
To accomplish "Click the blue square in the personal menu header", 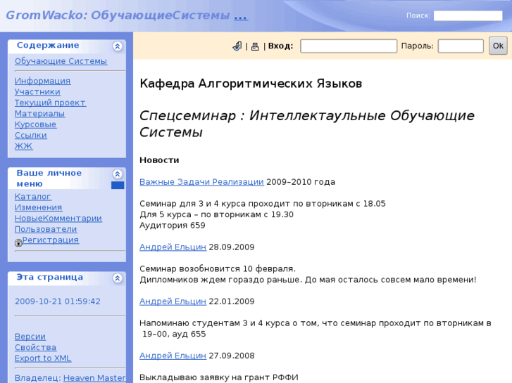I will pyautogui.click(x=118, y=185).
